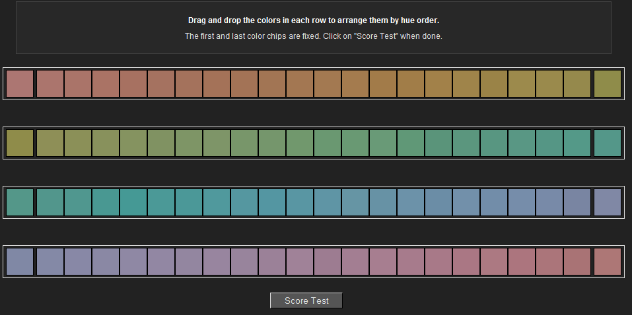Pick the leftmost teal chip in the third row
This screenshot has width=632, height=315.
tap(20, 202)
